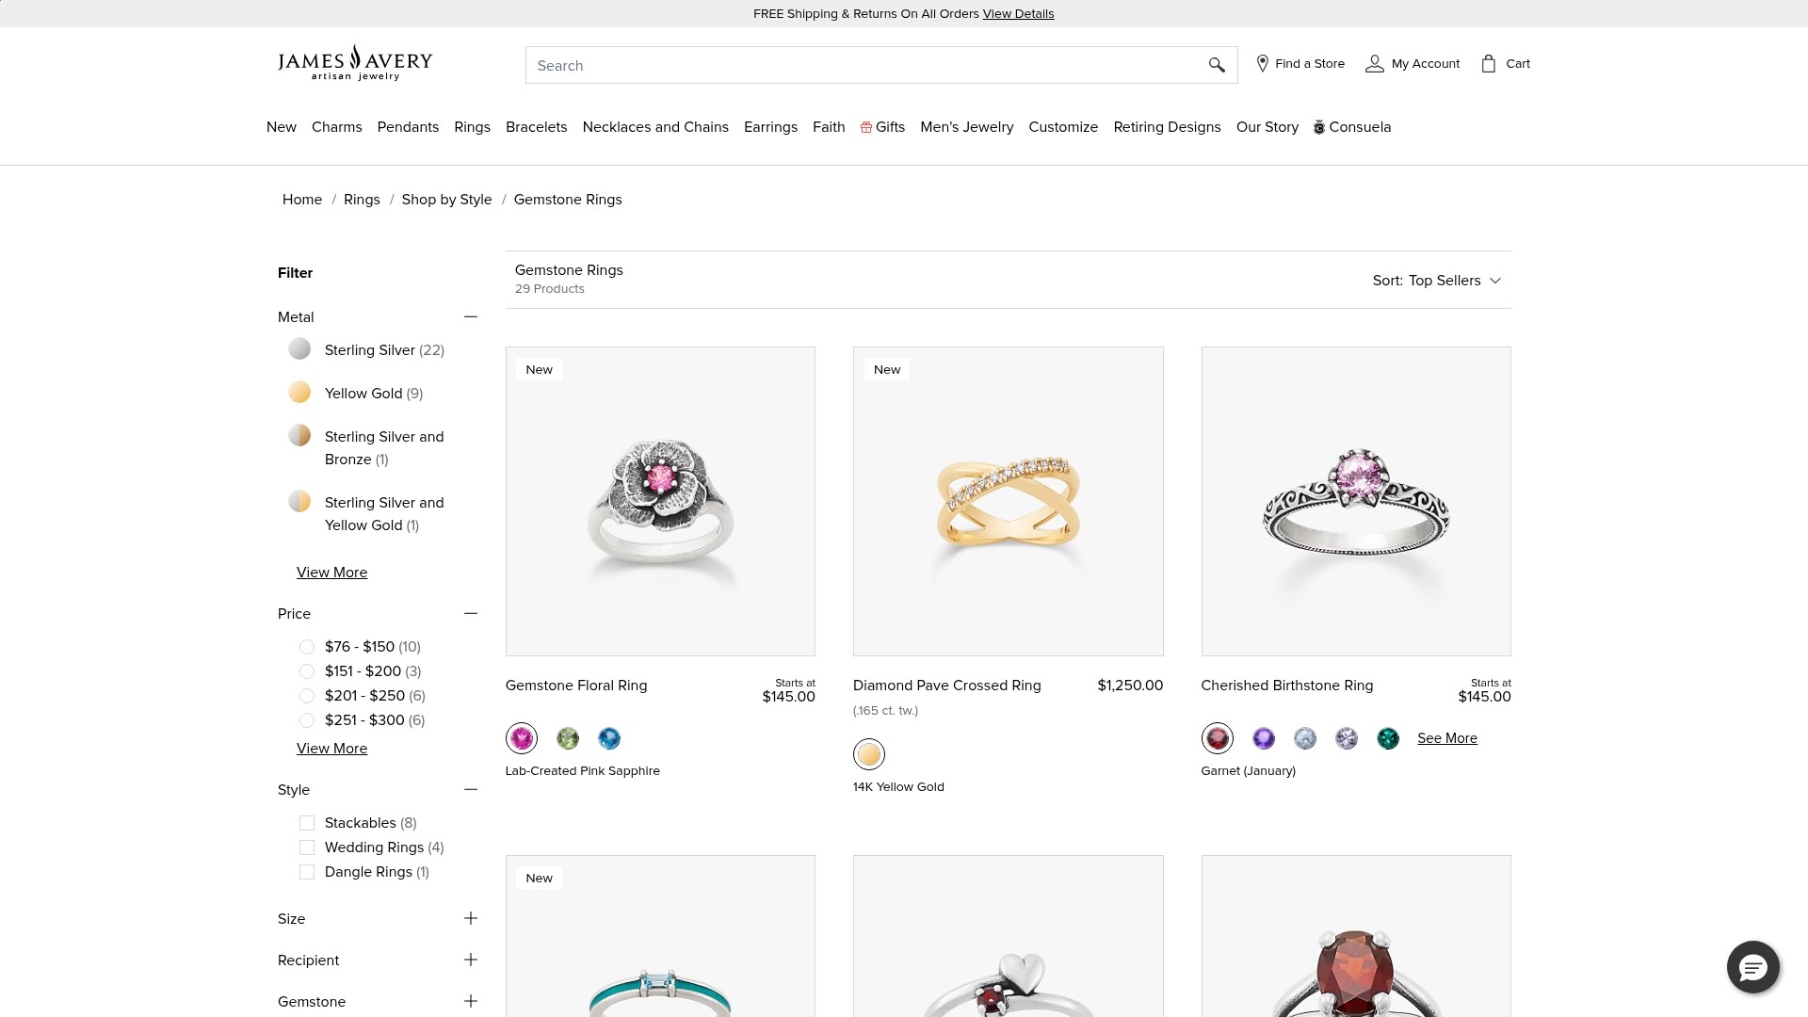This screenshot has height=1017, width=1808.
Task: Select Sterling Silver metal swatch
Action: pyautogui.click(x=299, y=349)
